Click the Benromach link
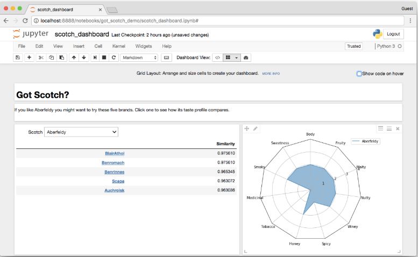This screenshot has height=257, width=418. pyautogui.click(x=113, y=163)
